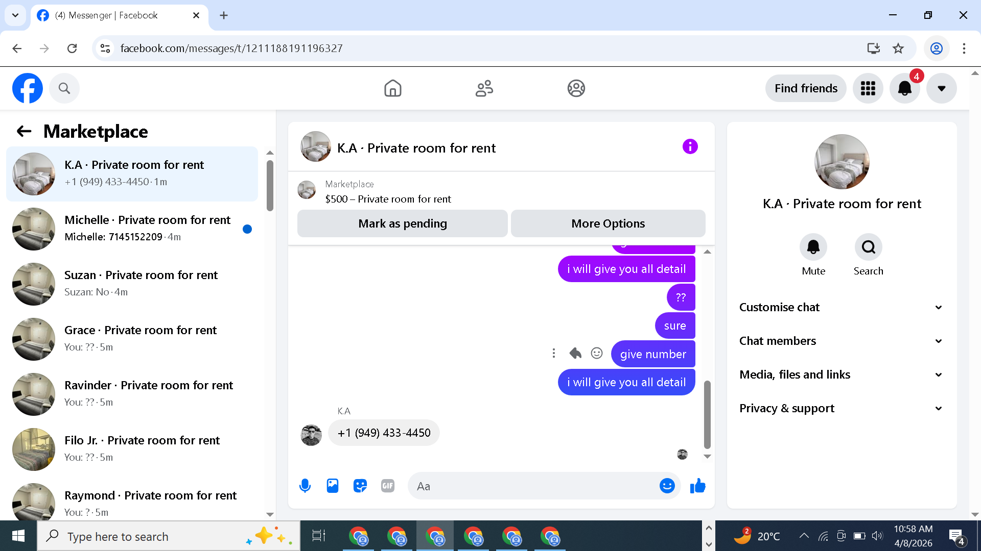Mute this conversation with the bell
Viewport: 981px width, 551px height.
[813, 247]
